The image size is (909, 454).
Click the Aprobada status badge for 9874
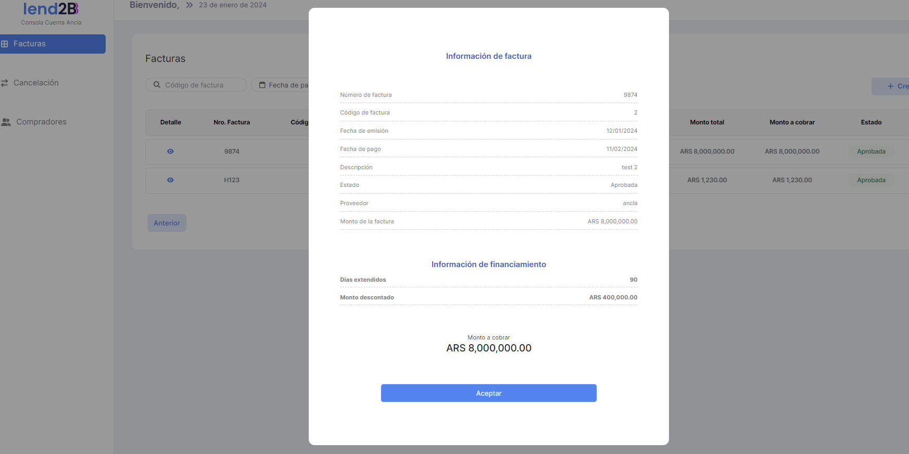tap(871, 152)
